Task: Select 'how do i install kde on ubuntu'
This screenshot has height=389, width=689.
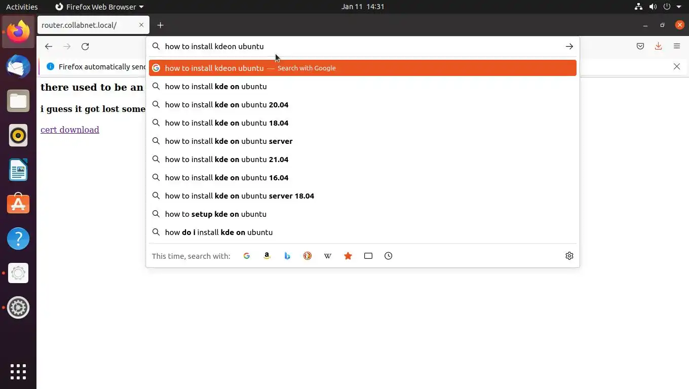Action: (x=363, y=232)
